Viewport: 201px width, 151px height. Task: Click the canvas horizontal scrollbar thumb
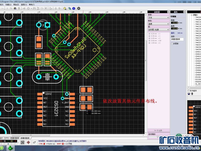point(31,135)
